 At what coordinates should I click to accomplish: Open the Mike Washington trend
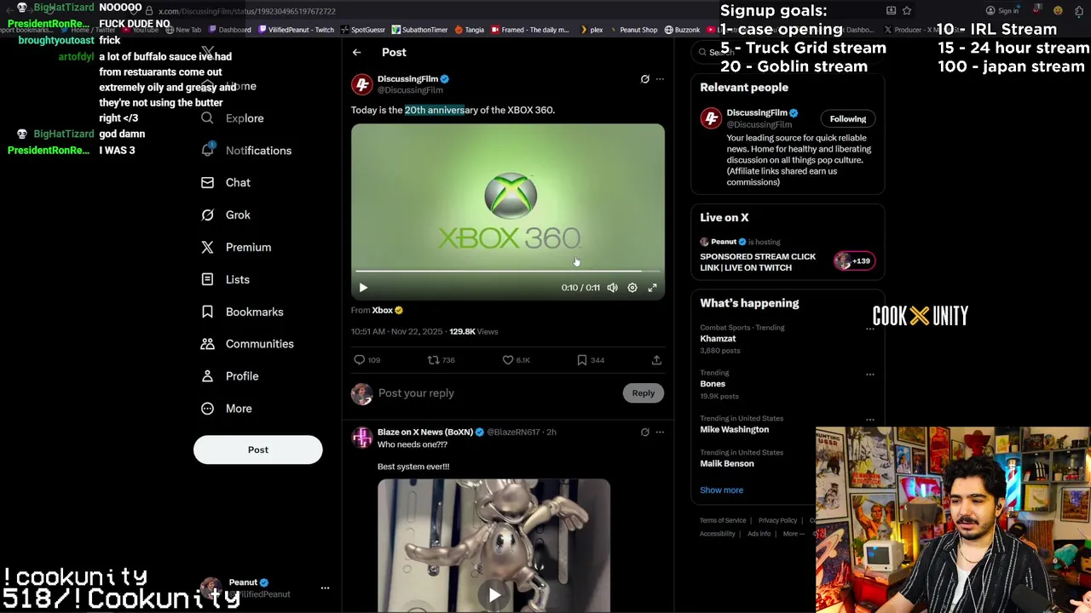click(735, 430)
